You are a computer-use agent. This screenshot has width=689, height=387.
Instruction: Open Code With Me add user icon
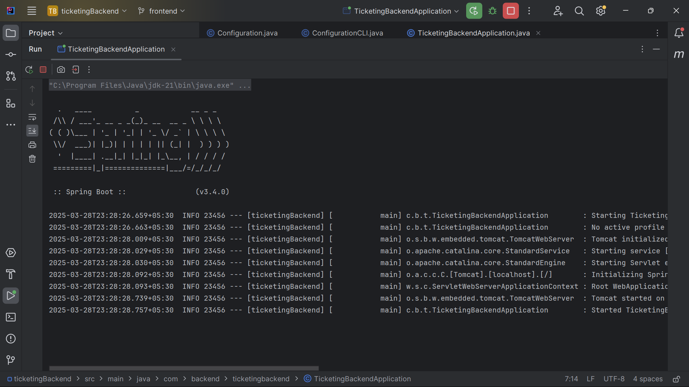(x=558, y=11)
